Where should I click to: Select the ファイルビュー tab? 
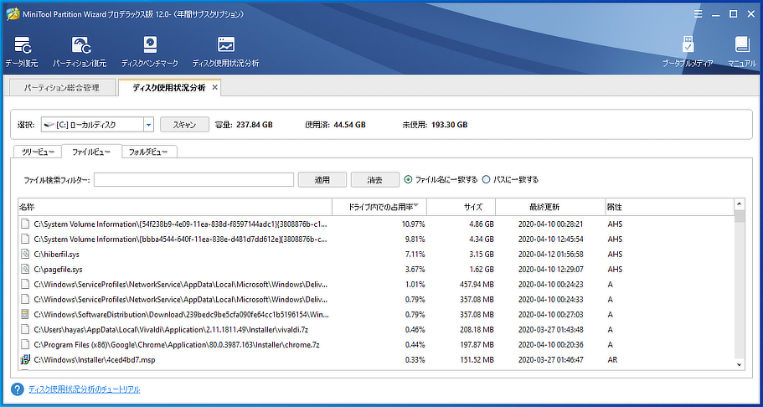(x=91, y=152)
